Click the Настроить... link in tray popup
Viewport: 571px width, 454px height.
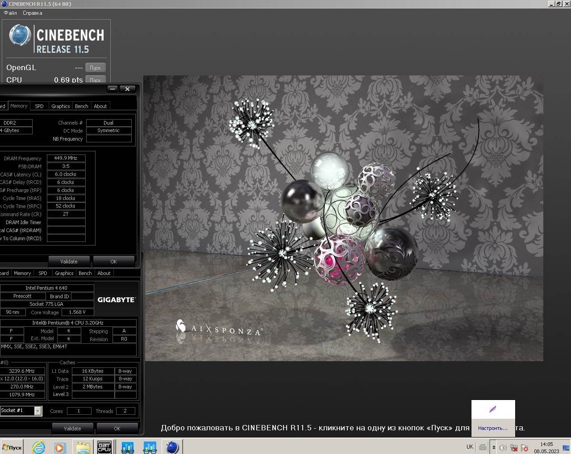pos(493,428)
